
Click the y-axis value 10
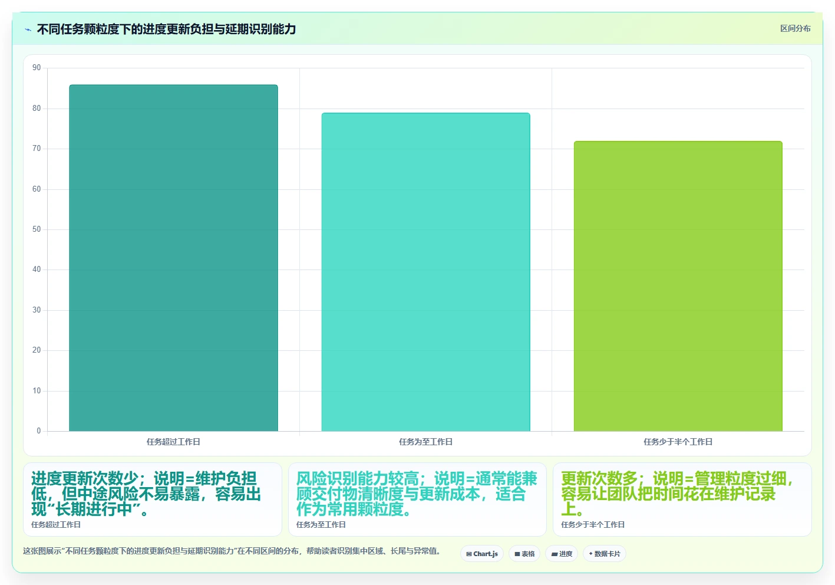coord(37,391)
